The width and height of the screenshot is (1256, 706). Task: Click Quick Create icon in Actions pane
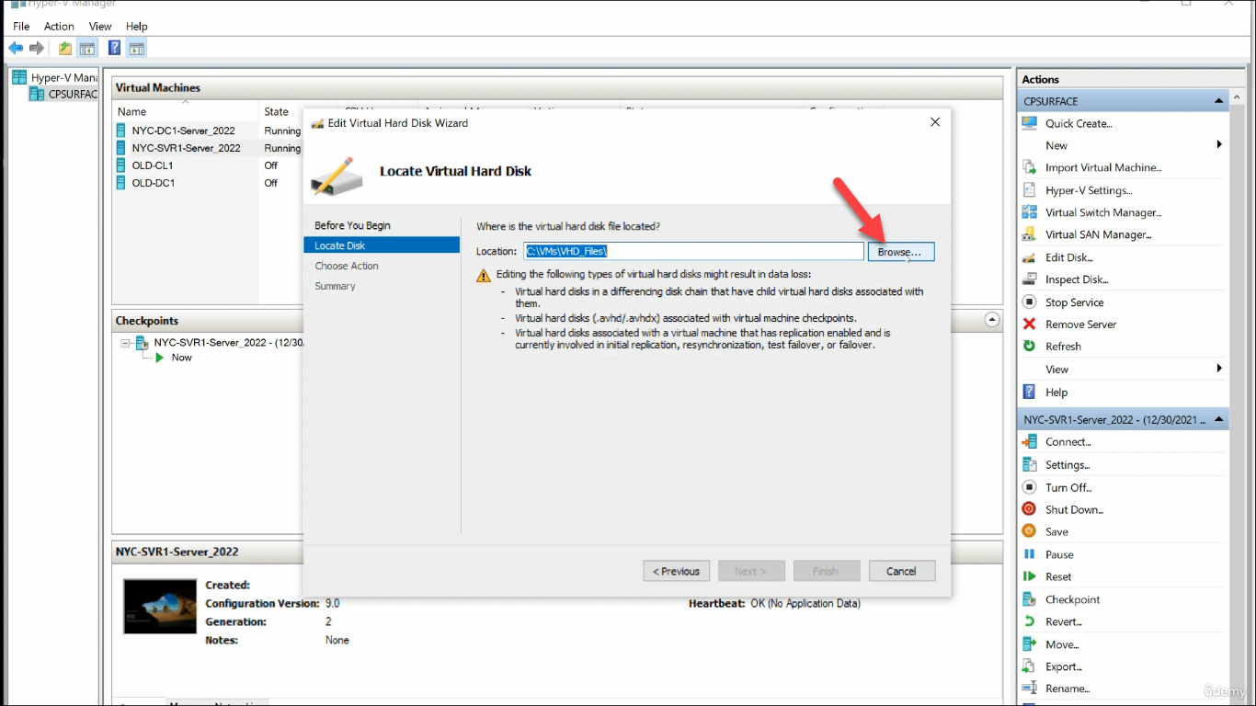(1030, 123)
